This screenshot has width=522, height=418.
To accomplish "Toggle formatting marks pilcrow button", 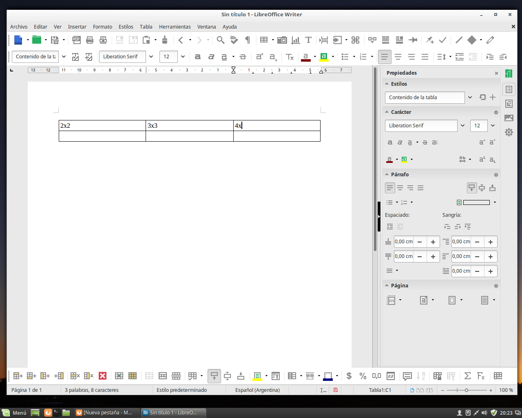I will [x=248, y=40].
